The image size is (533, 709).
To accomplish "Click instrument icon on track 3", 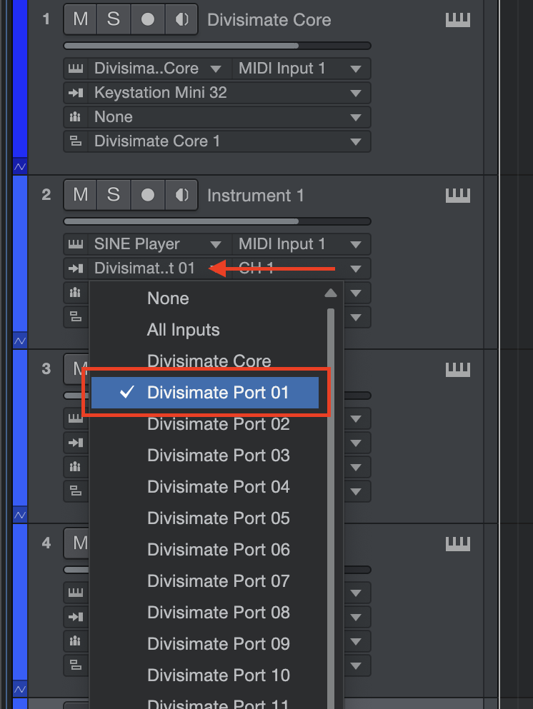I will (76, 418).
